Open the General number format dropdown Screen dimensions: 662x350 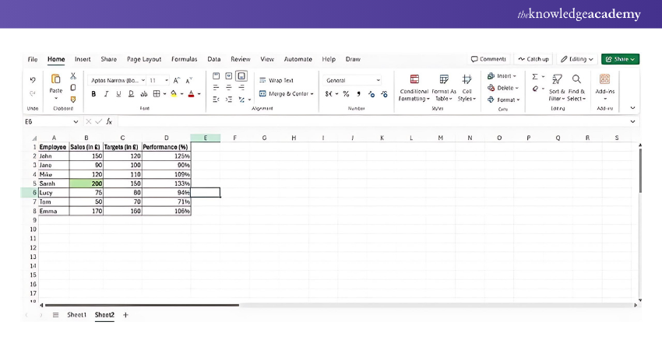379,80
